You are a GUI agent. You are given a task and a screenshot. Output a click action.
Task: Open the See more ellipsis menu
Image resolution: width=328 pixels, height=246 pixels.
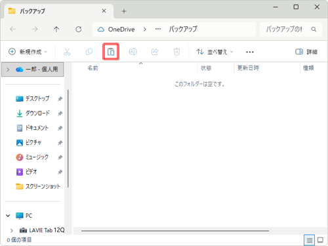250,52
